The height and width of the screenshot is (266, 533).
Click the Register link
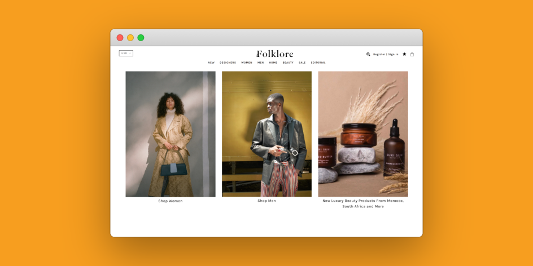click(x=379, y=55)
